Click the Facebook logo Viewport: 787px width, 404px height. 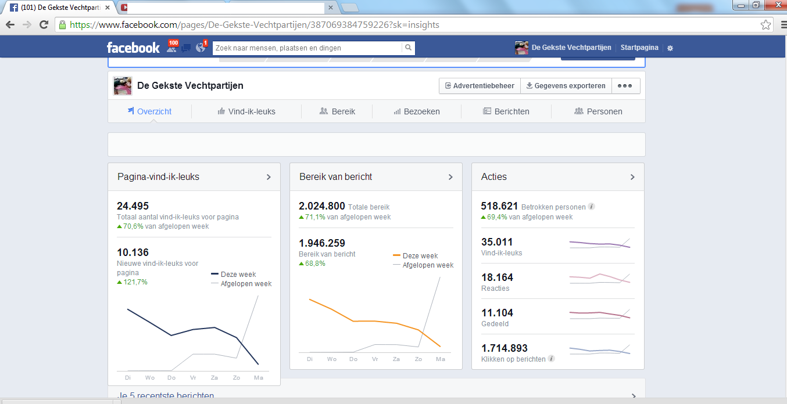click(133, 48)
